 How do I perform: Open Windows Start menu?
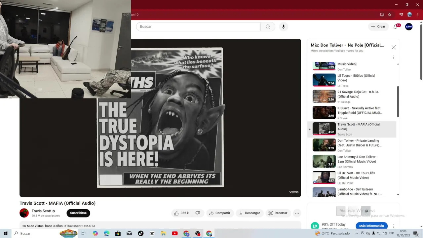5,233
